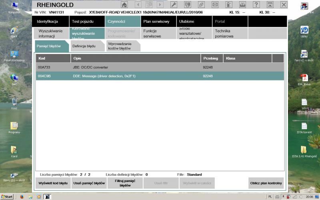Image resolution: width=320 pixels, height=200 pixels.
Task: Open the Uplay desktop shortcut
Action: [304, 32]
